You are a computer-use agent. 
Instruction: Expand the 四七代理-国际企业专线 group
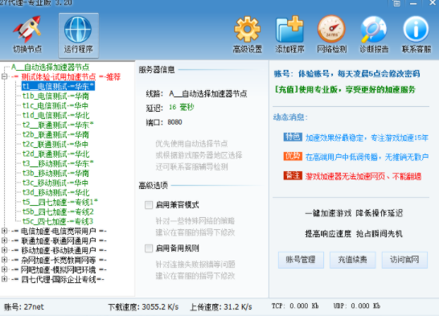pos(4,279)
